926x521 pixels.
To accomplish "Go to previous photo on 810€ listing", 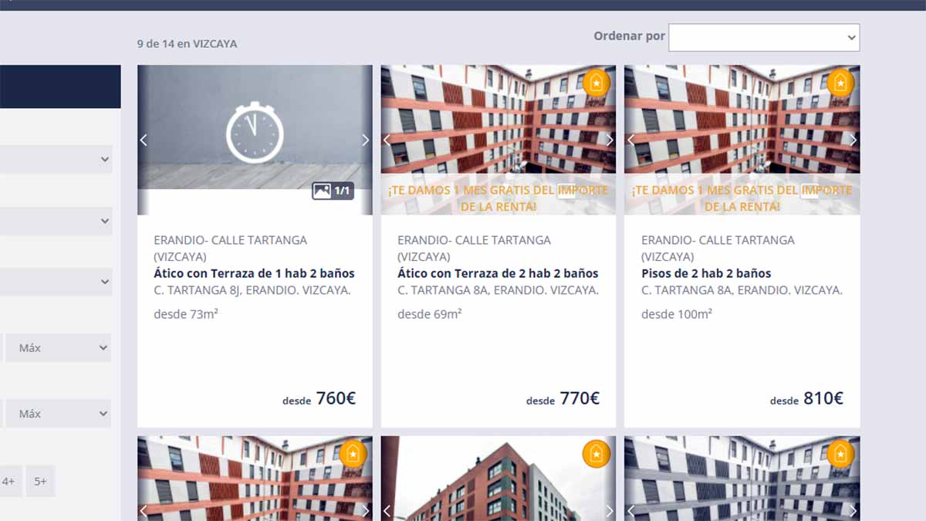I will pyautogui.click(x=631, y=140).
